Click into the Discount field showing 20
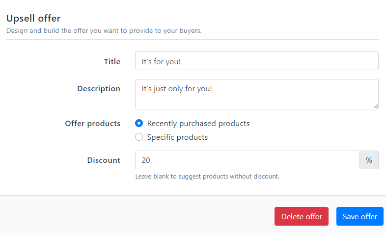Viewport: 386px width, 233px height. 247,160
